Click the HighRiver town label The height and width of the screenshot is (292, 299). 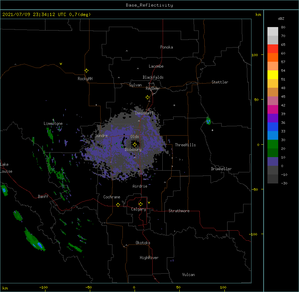pyautogui.click(x=149, y=258)
